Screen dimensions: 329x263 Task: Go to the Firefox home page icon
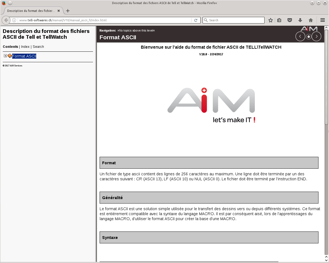[x=311, y=20]
